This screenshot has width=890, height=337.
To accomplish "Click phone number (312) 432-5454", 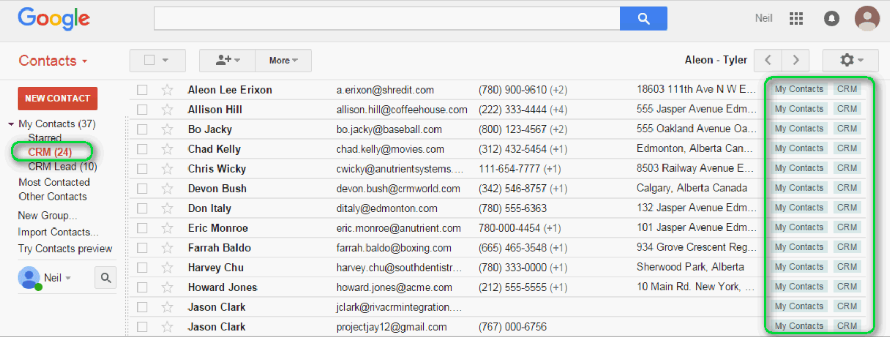I will pyautogui.click(x=512, y=149).
